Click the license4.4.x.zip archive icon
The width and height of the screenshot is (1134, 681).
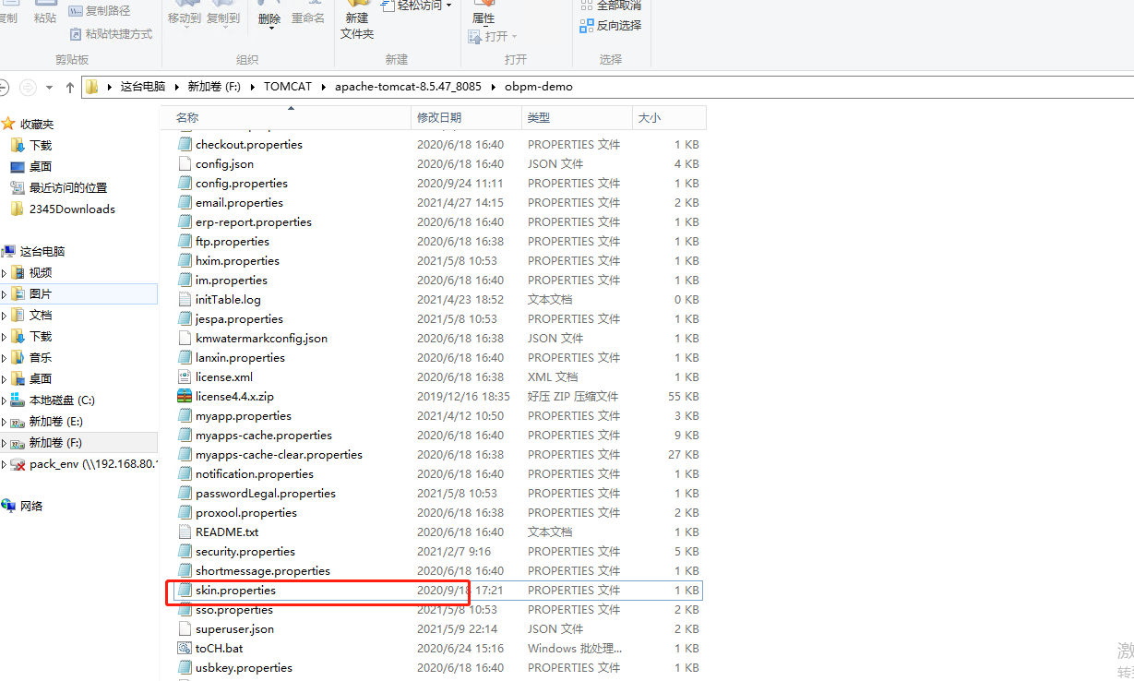point(185,397)
